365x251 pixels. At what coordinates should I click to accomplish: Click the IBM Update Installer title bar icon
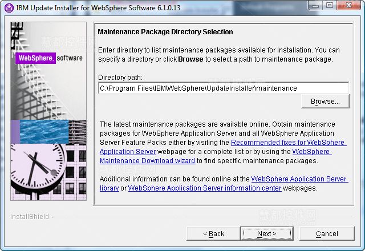point(9,8)
